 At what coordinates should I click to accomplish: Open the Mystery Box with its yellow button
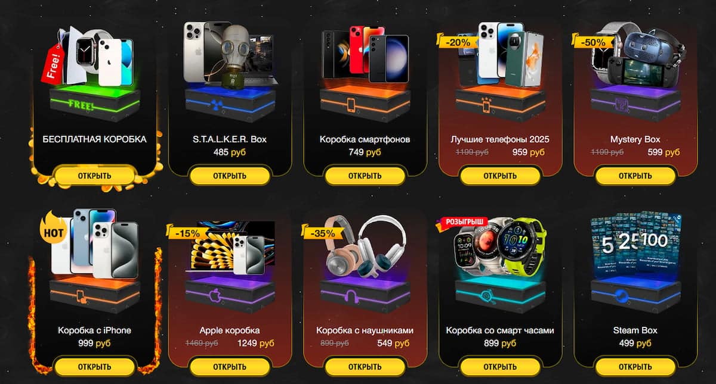635,176
